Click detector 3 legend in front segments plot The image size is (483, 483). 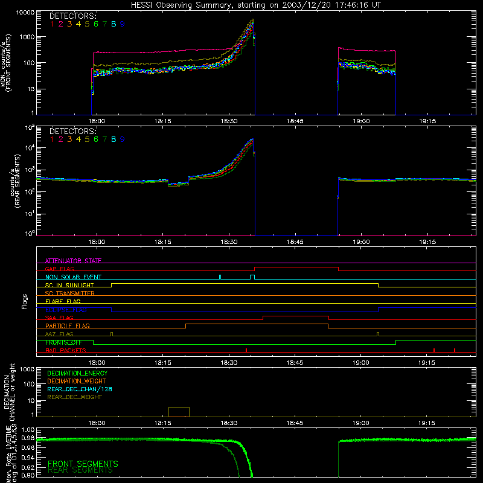coord(69,24)
